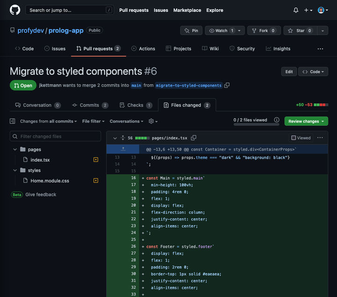
Task: Copy branch name migrate-to-styled-components icon
Action: pyautogui.click(x=227, y=85)
